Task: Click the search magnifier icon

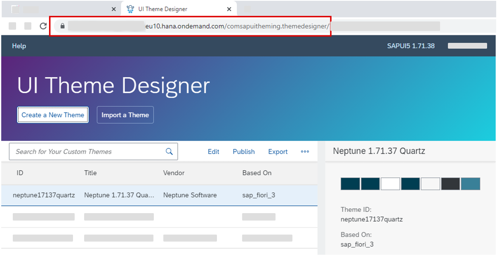Action: tap(169, 151)
